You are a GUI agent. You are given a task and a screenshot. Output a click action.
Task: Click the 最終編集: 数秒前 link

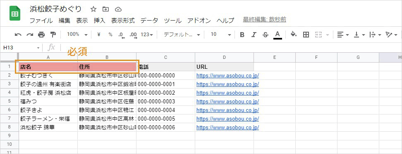click(265, 19)
